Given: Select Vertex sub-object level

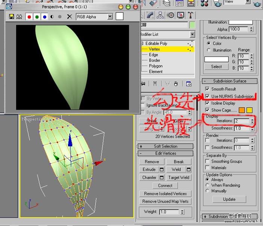Looking at the screenshot, I should pyautogui.click(x=154, y=49).
